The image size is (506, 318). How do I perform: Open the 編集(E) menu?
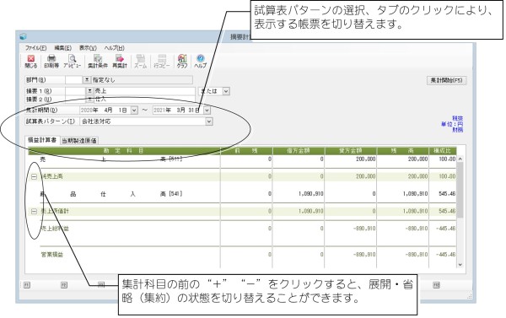(62, 48)
